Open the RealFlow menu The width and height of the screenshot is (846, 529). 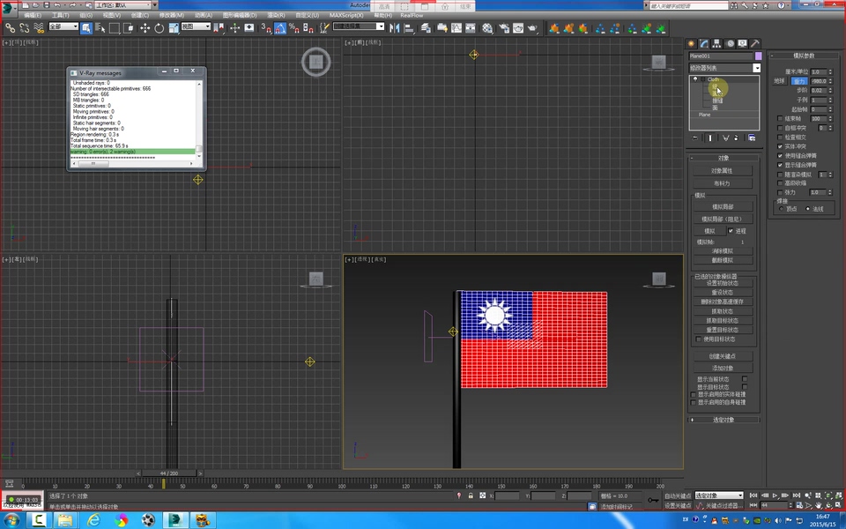(412, 15)
